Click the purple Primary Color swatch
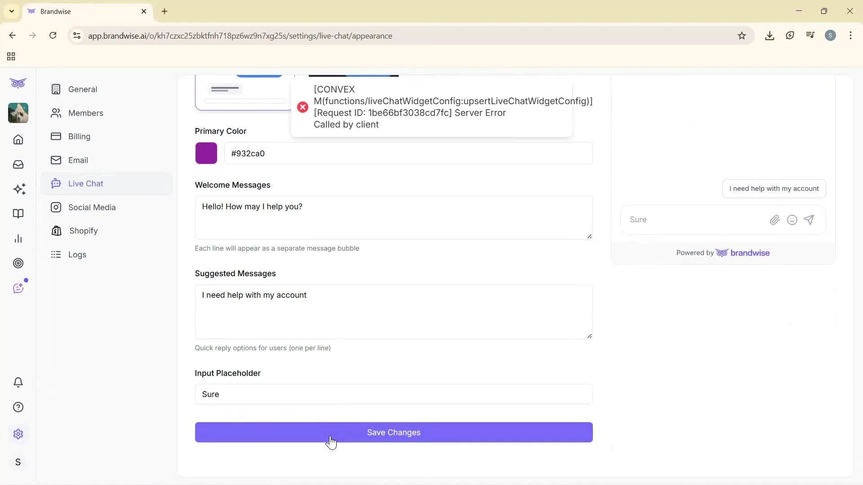Screen dimensions: 863x485 206,153
